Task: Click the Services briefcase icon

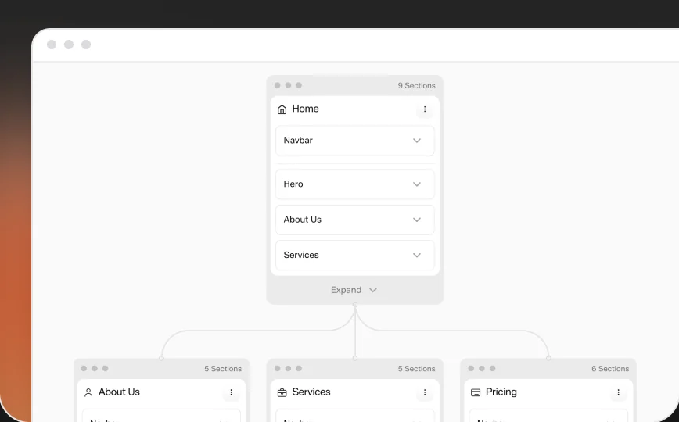Action: (282, 392)
